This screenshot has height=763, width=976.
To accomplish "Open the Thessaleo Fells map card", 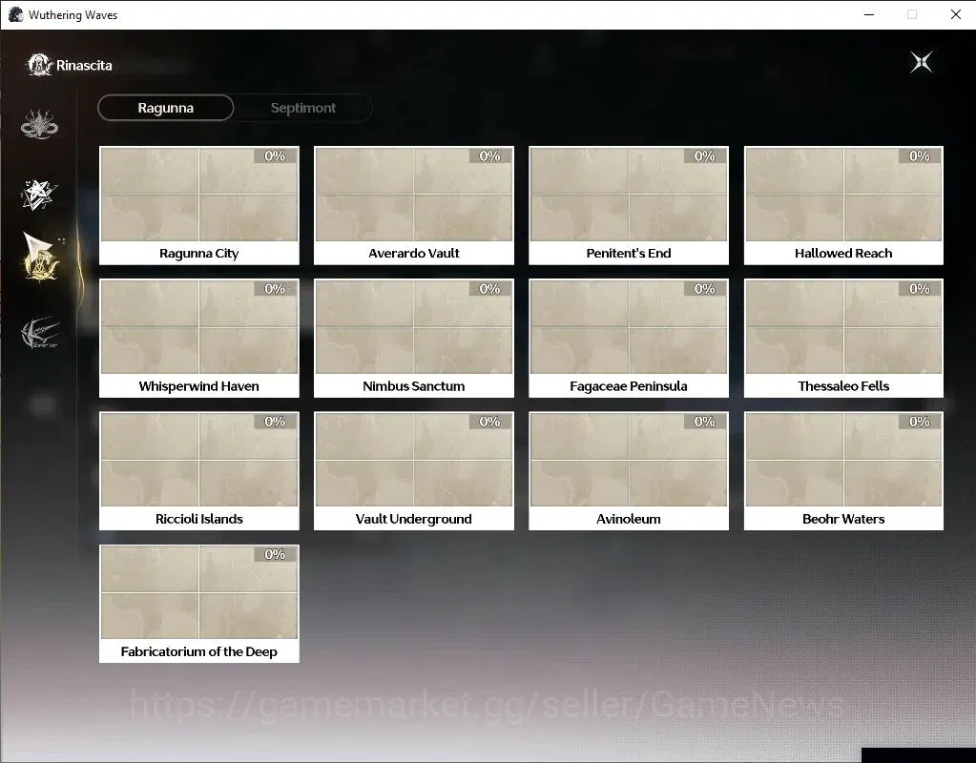I will click(x=843, y=338).
